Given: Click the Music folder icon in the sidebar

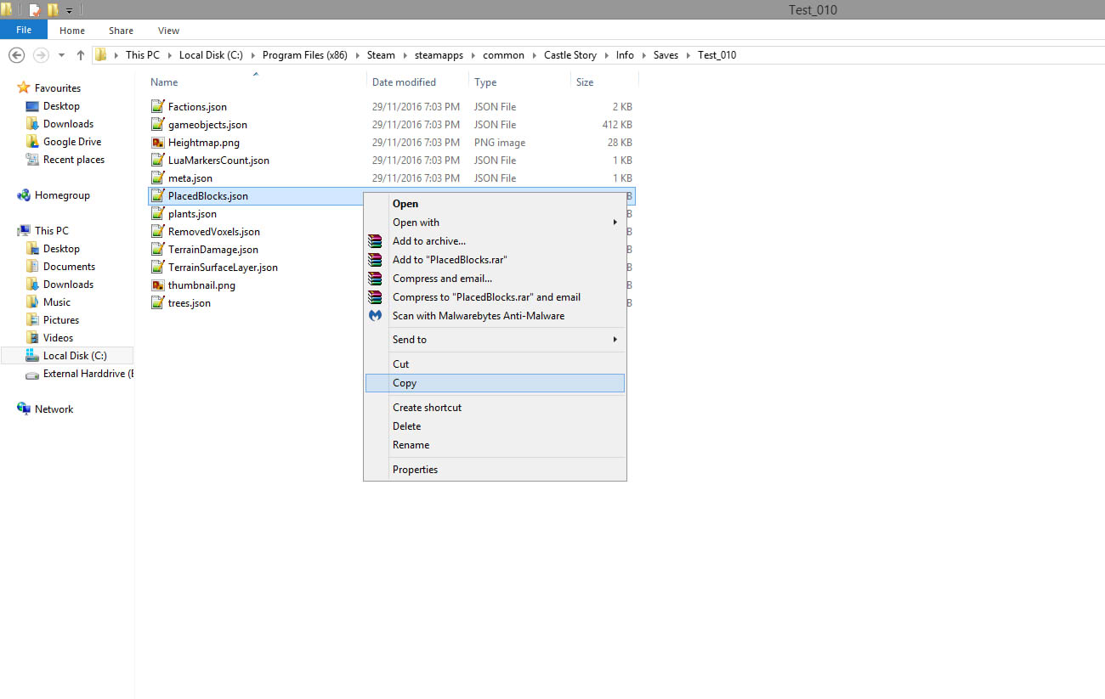Looking at the screenshot, I should pyautogui.click(x=32, y=302).
